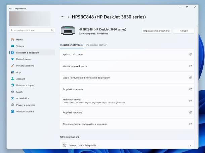Maximize the Impostazioni window
205x153 pixels.
point(187,7)
